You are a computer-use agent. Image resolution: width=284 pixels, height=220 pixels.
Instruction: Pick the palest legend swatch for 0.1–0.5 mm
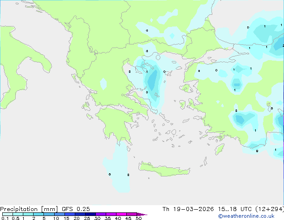[x=8, y=214]
